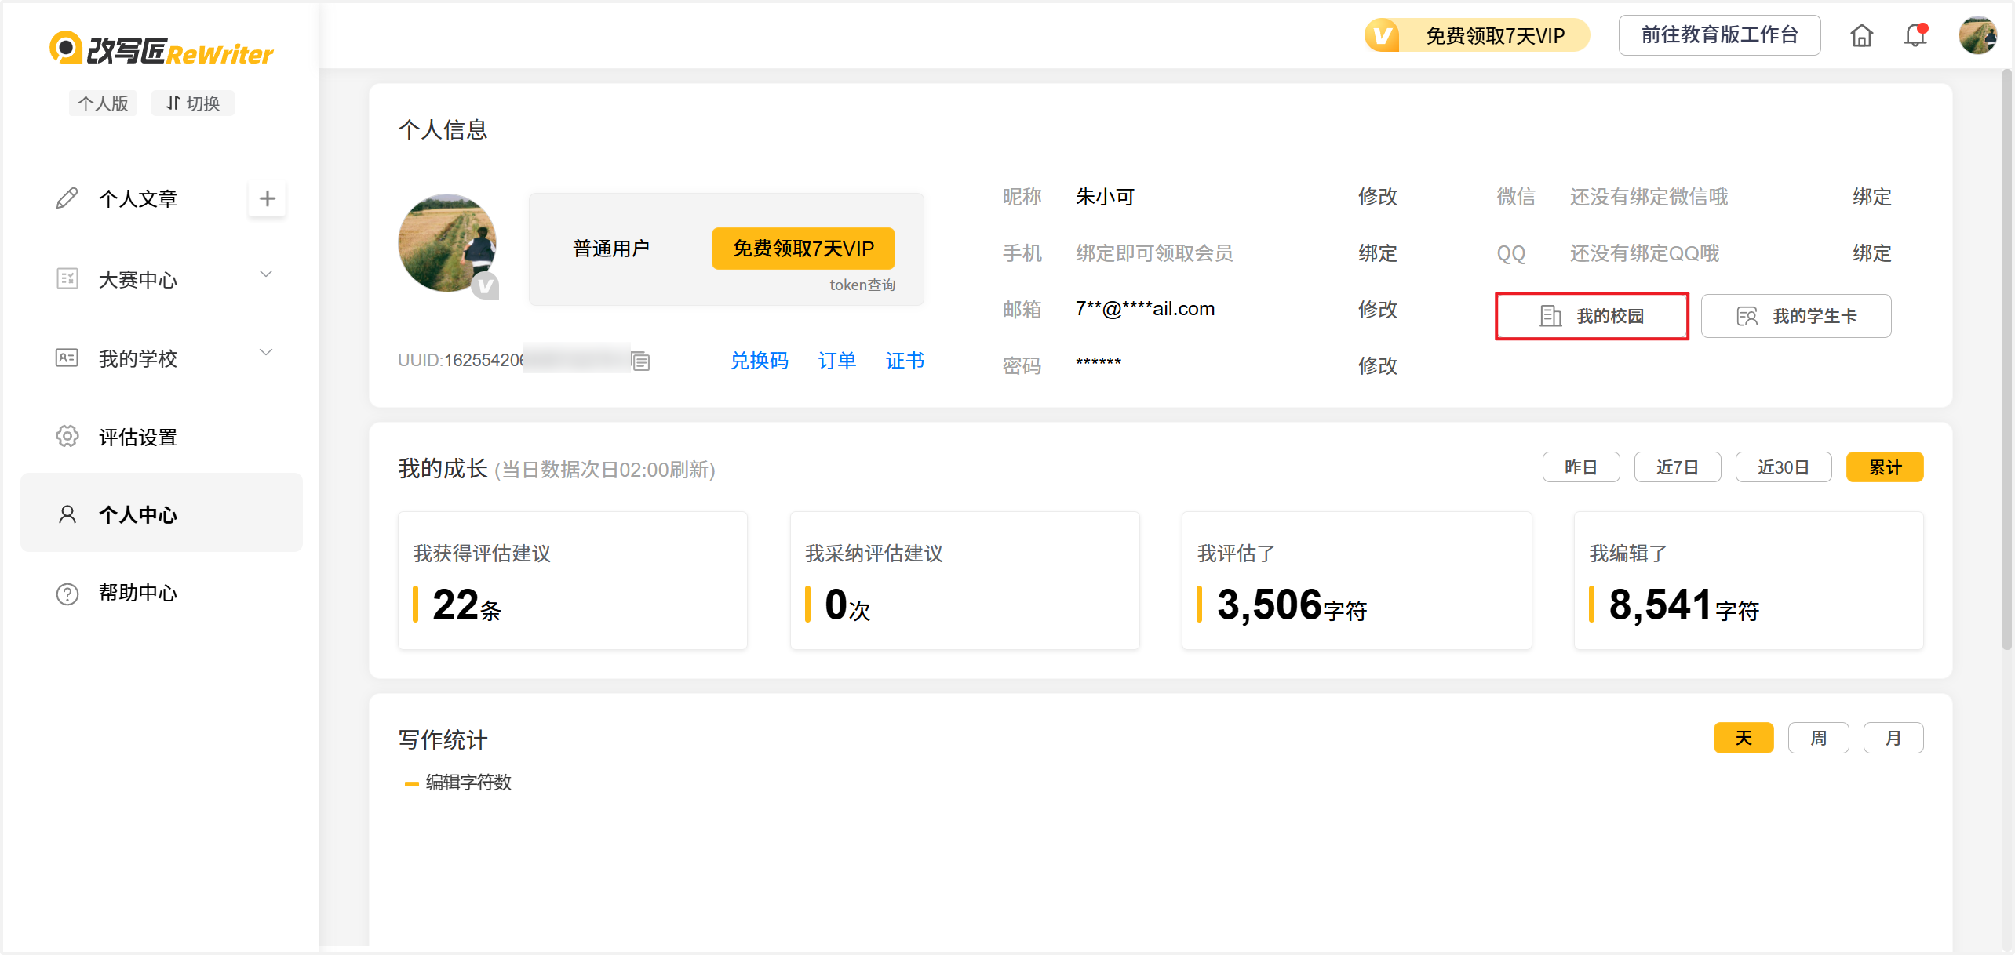This screenshot has height=955, width=2015.
Task: Click the 帮助中心 question mark icon
Action: click(67, 594)
